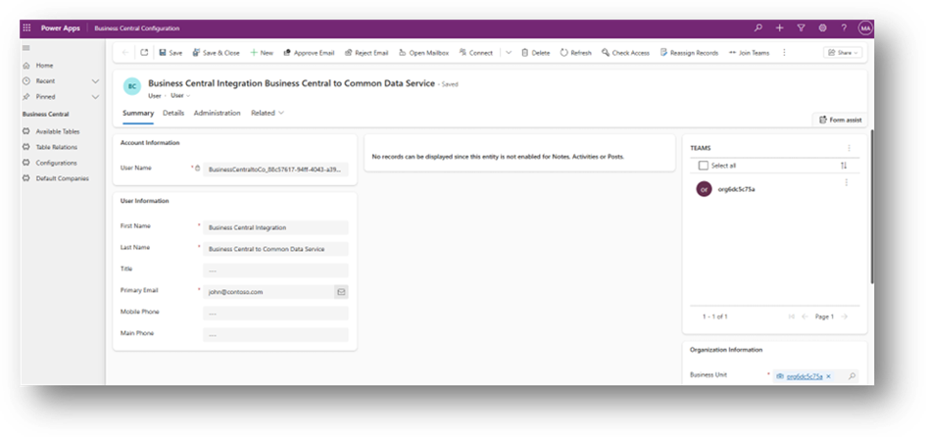Click the First Name field
The width and height of the screenshot is (926, 437).
[x=275, y=227]
